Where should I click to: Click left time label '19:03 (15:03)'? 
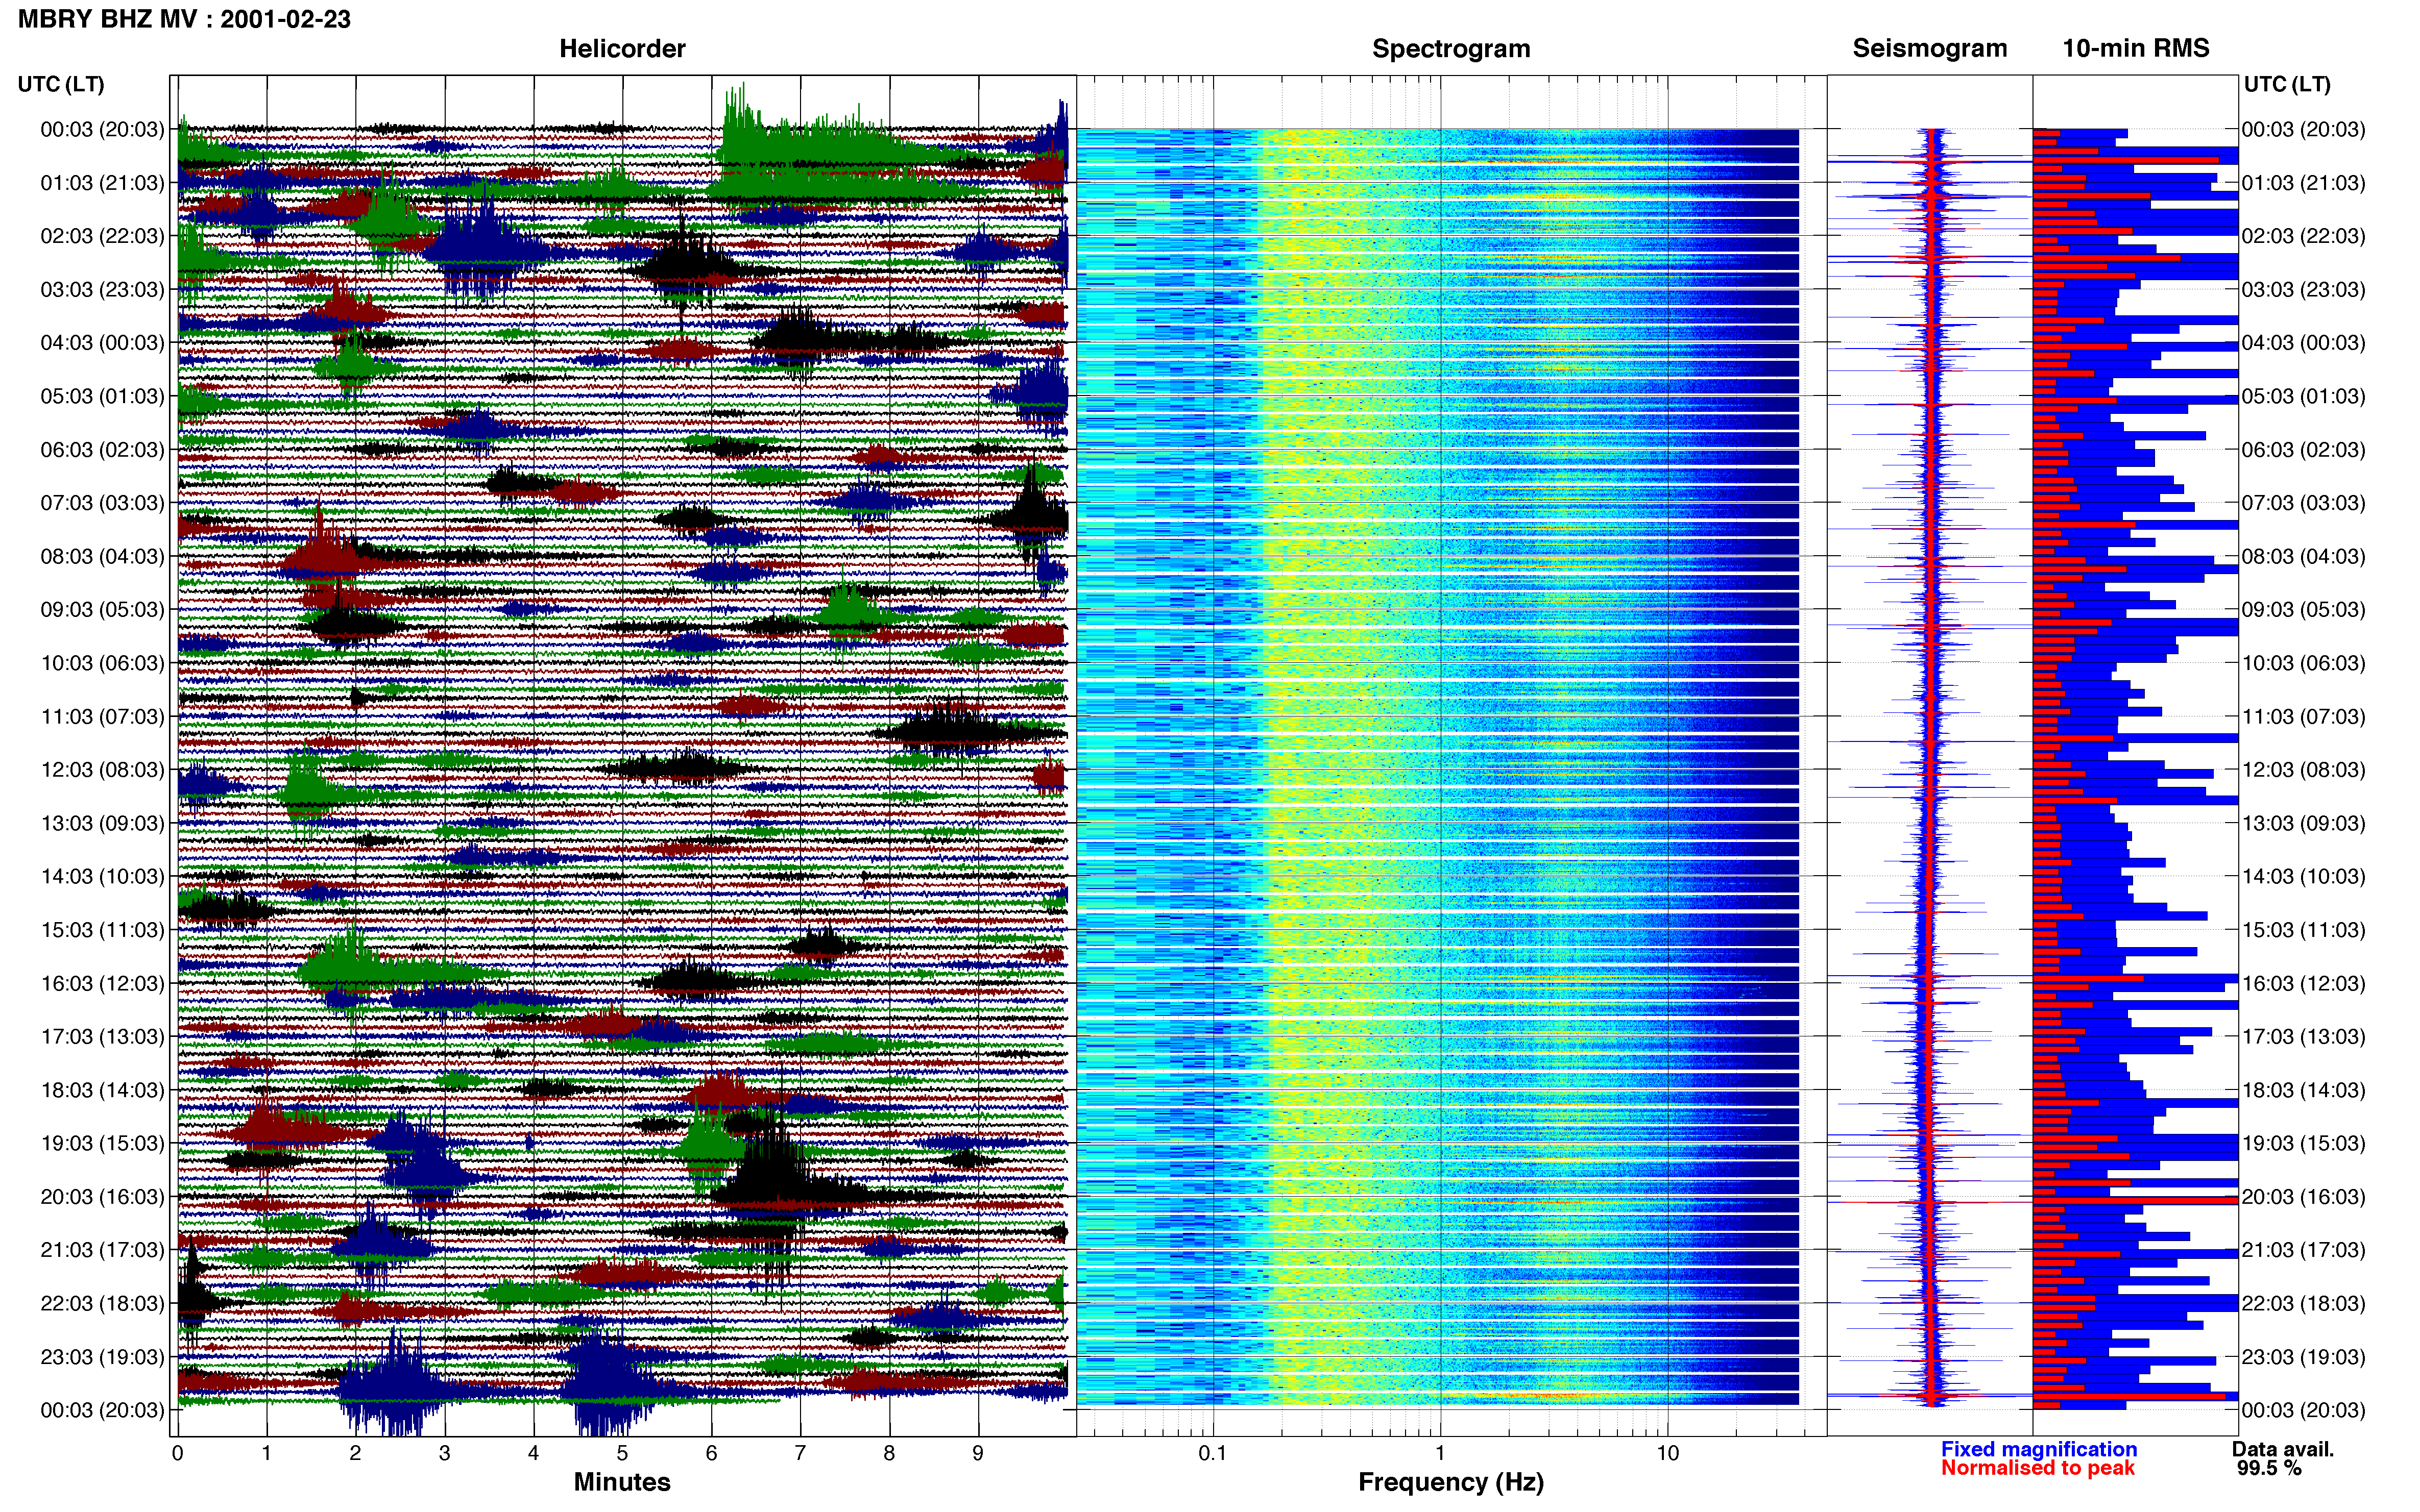pos(102,1143)
